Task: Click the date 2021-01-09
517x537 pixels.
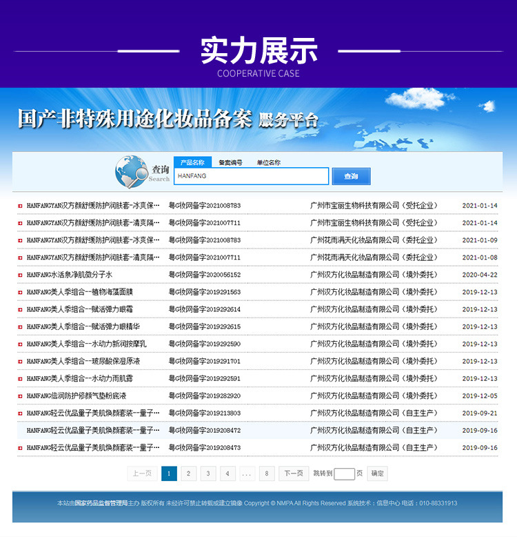Action: (x=480, y=240)
